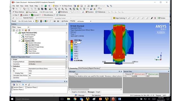Open the Help menu

click(x=36, y=6)
